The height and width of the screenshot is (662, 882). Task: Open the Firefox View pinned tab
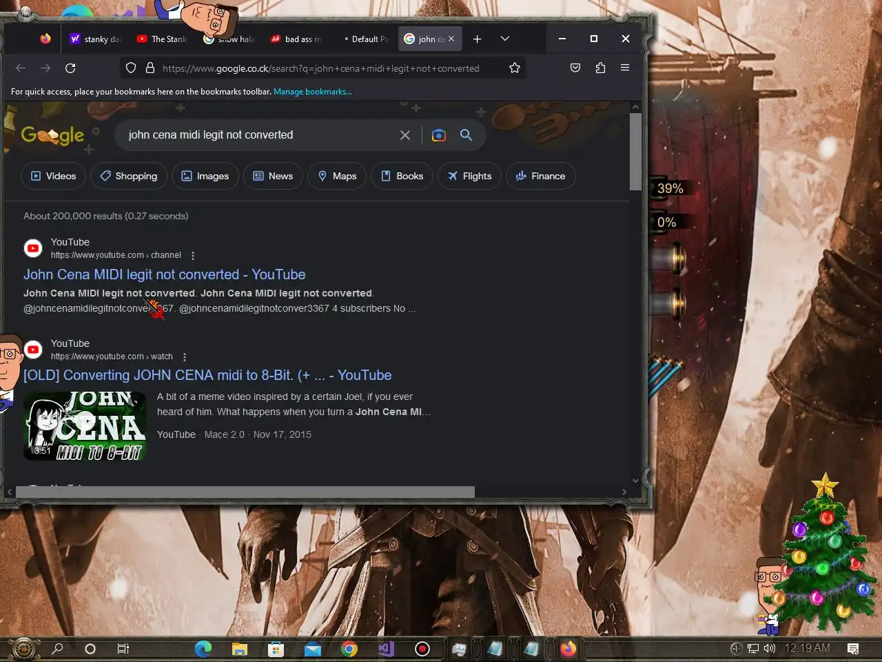[x=45, y=39]
